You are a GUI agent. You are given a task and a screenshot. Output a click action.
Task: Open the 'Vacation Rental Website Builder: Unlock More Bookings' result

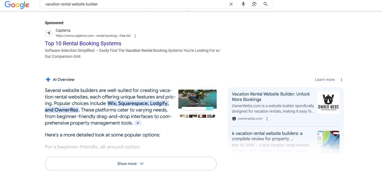pos(271,97)
